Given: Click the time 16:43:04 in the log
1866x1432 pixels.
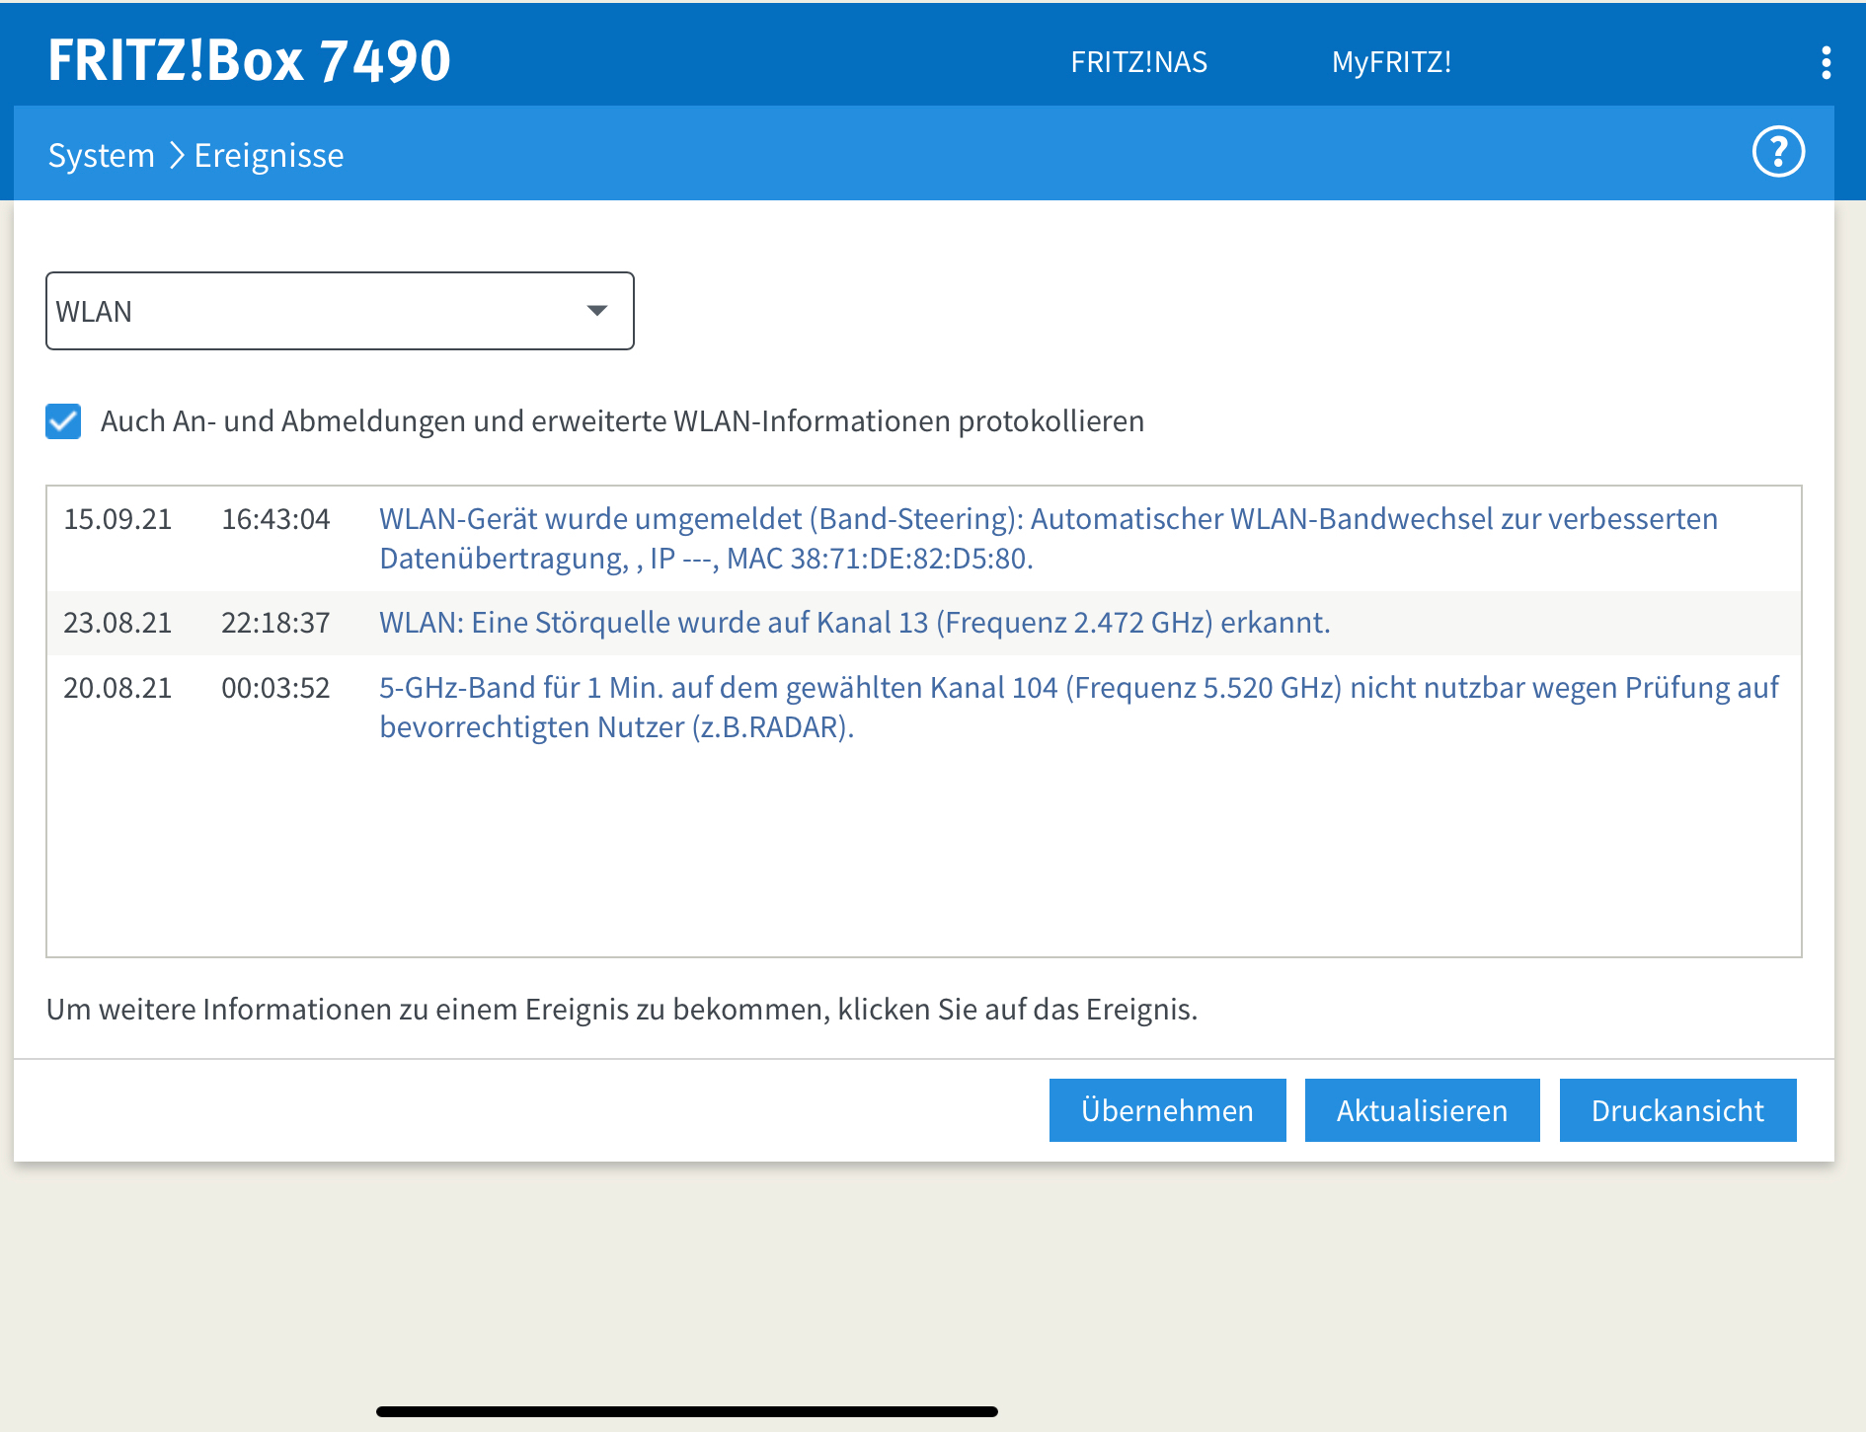Looking at the screenshot, I should (x=275, y=519).
